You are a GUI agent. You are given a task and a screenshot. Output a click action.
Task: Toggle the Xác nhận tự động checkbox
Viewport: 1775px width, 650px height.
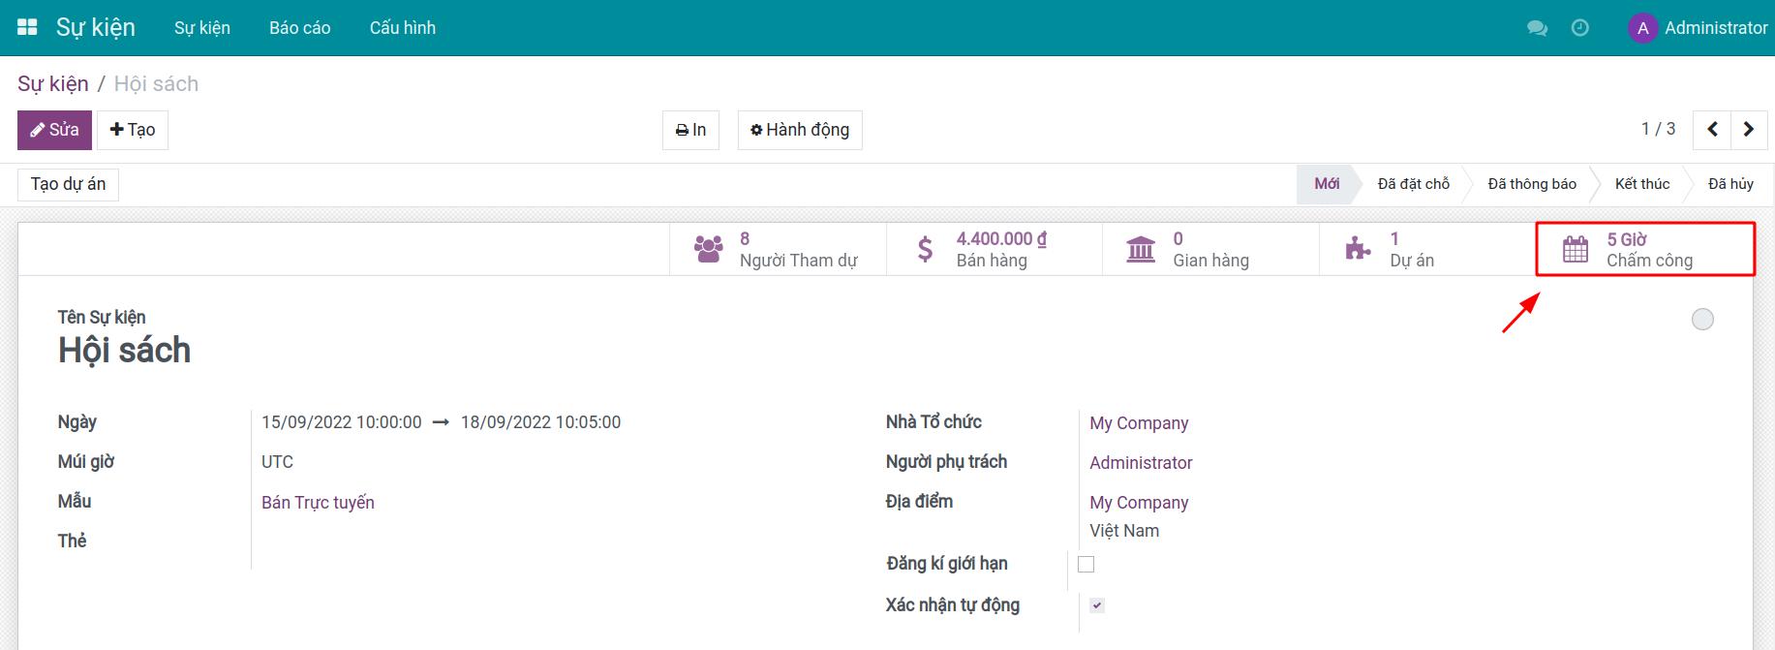(x=1096, y=605)
